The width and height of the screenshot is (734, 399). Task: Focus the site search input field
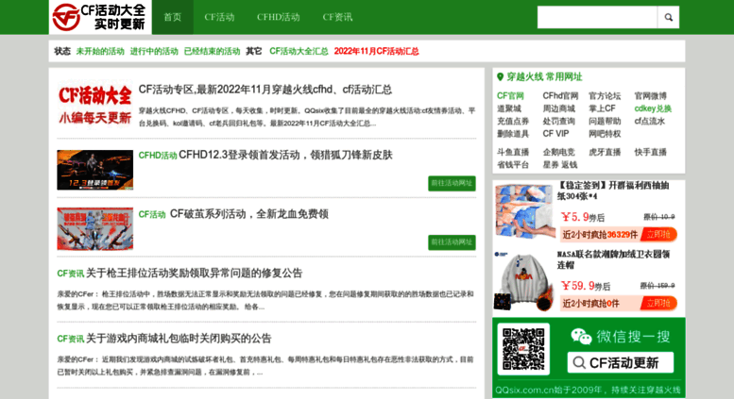[597, 17]
